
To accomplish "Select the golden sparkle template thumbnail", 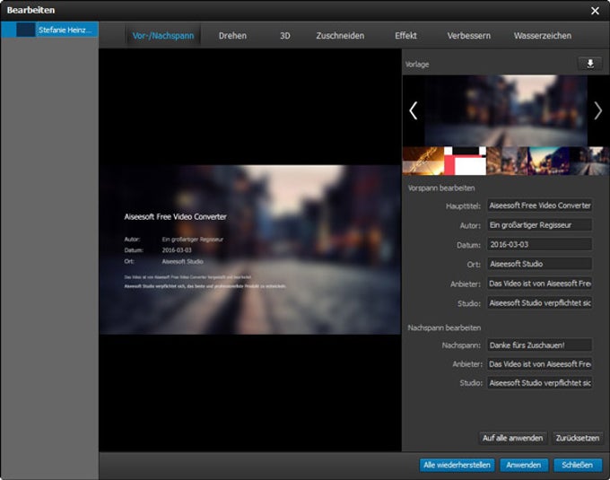I will [x=423, y=161].
